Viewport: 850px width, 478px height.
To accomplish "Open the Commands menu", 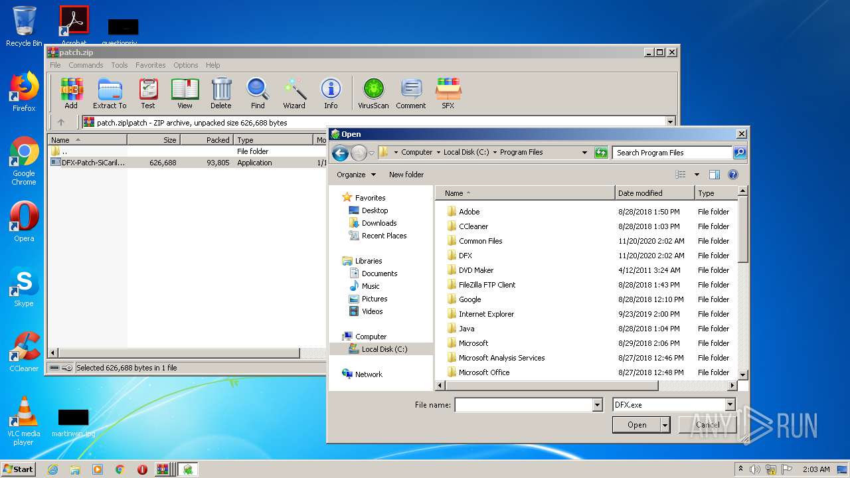I will click(86, 65).
